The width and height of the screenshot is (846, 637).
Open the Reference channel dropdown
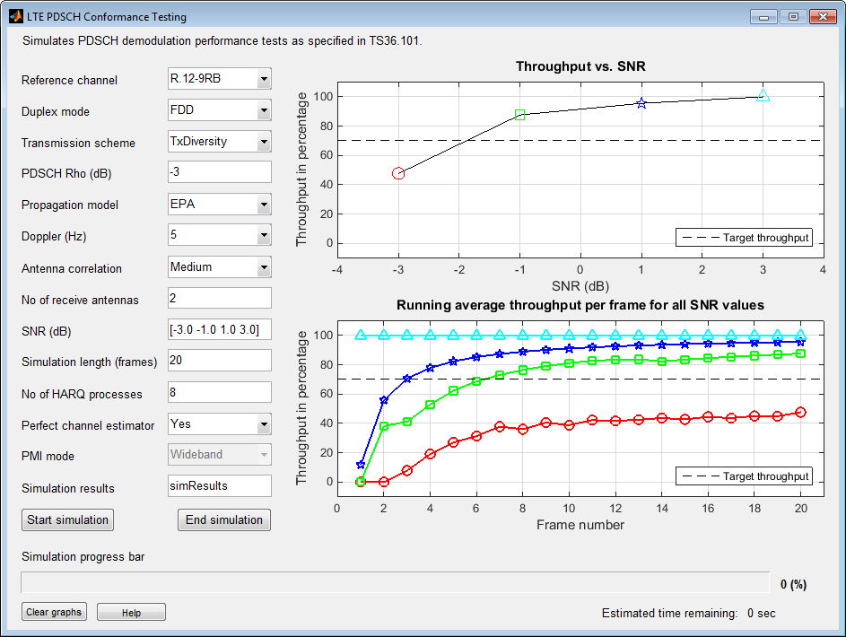coord(220,79)
